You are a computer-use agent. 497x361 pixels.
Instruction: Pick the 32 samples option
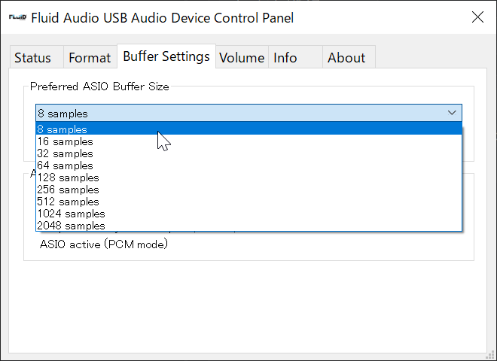[248, 153]
